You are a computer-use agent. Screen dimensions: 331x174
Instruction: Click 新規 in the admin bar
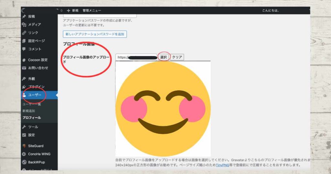pos(75,10)
